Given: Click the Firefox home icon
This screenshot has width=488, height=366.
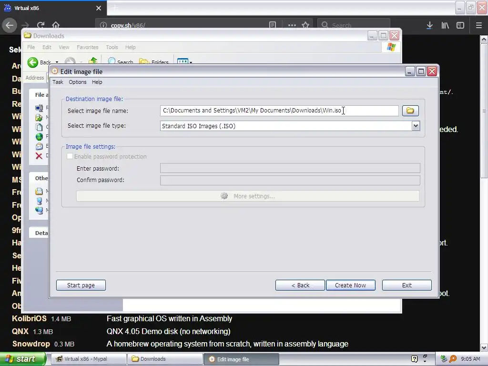Looking at the screenshot, I should point(56,25).
